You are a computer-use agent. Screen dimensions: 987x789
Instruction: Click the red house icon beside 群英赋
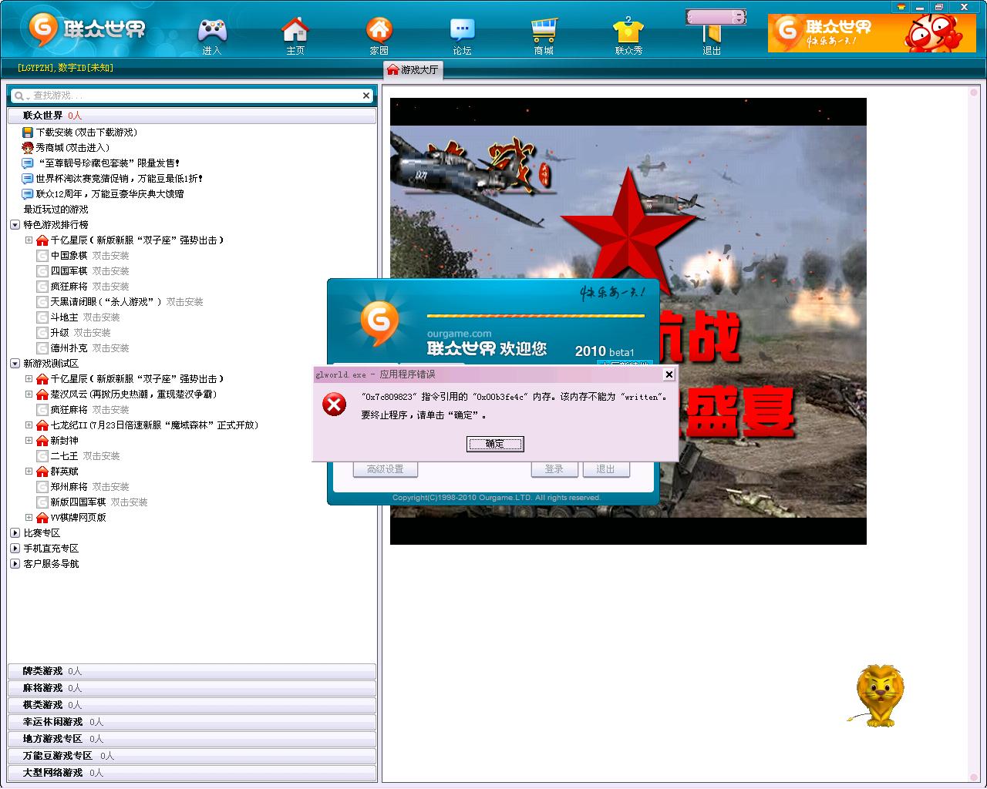(42, 472)
